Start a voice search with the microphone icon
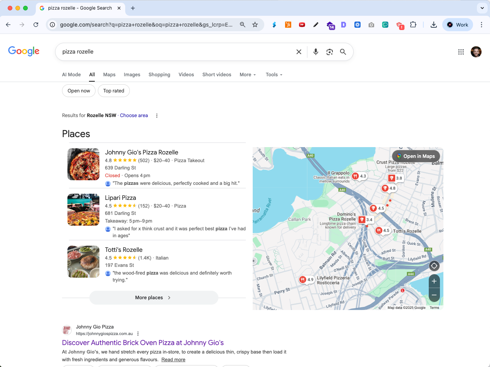 315,51
